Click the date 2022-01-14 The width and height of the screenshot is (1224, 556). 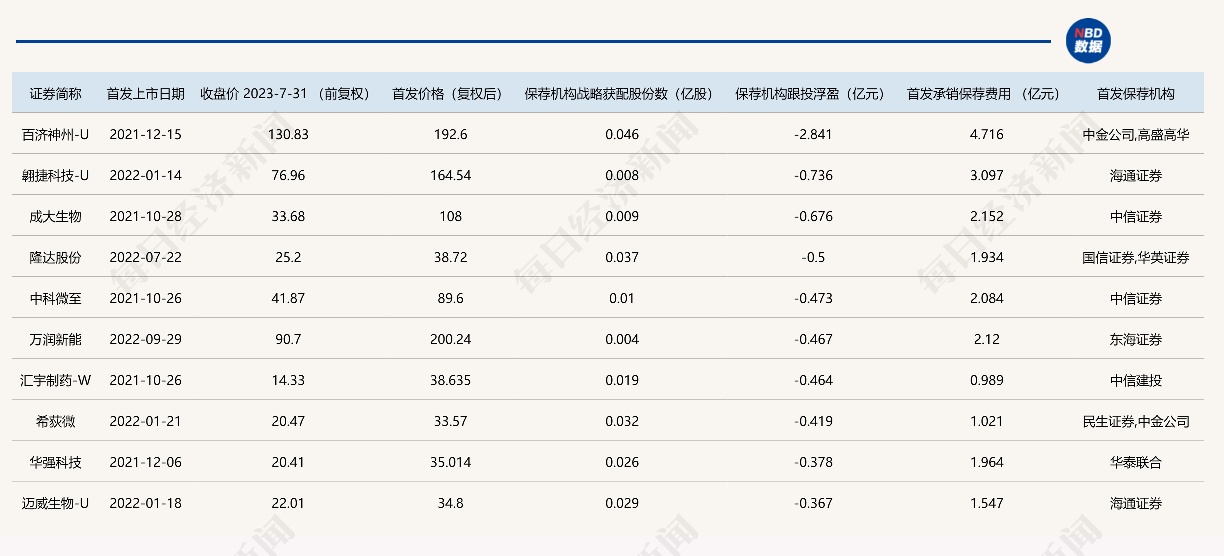tap(145, 175)
